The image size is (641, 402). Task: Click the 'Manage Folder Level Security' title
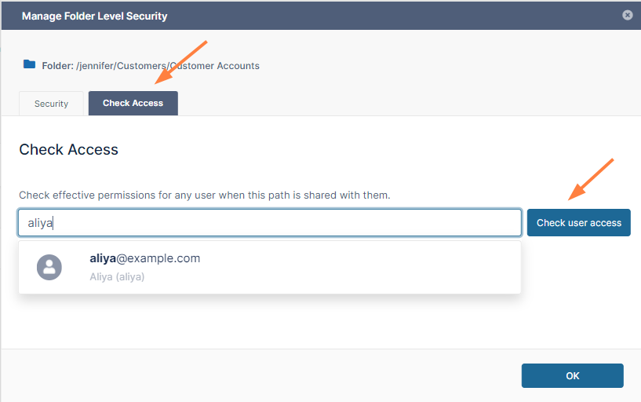94,16
